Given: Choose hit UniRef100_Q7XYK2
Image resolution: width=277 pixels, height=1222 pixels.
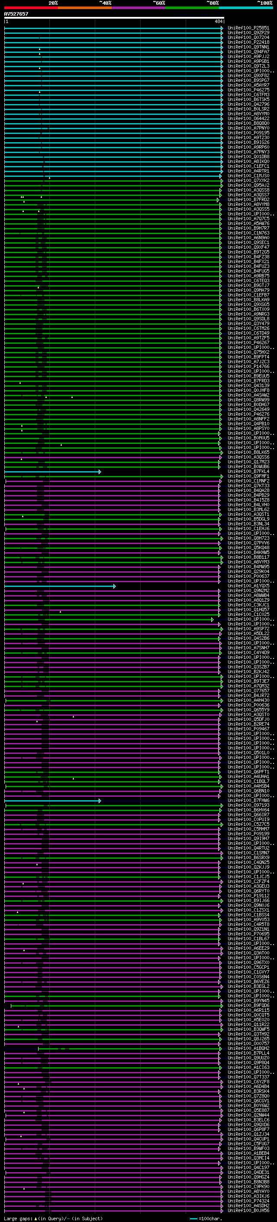Looking at the screenshot, I should [248, 181].
